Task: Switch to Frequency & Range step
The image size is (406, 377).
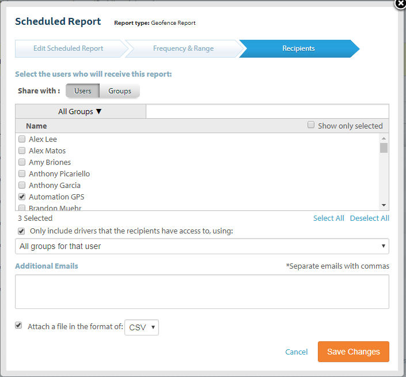Action: 183,48
